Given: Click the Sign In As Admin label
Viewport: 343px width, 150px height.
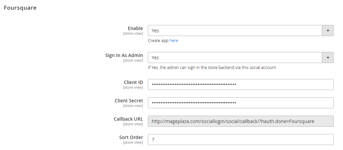Looking at the screenshot, I should pyautogui.click(x=124, y=55).
